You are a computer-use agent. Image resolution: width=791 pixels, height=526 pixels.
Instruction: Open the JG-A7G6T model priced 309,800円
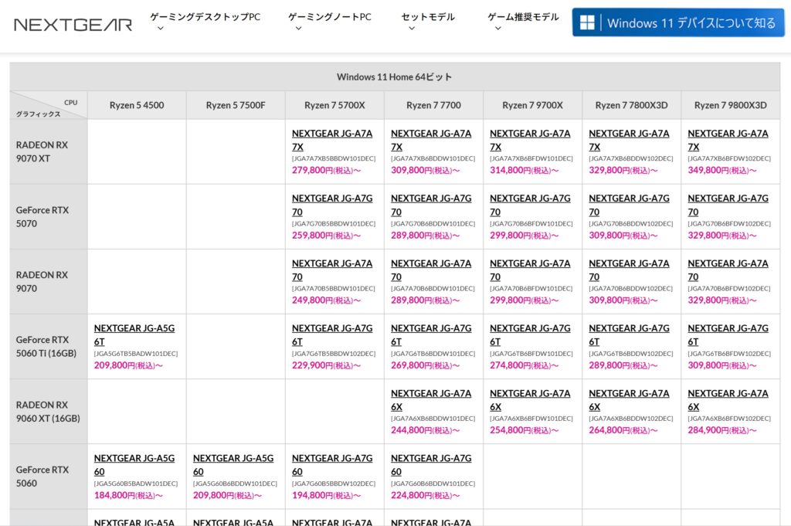(727, 334)
